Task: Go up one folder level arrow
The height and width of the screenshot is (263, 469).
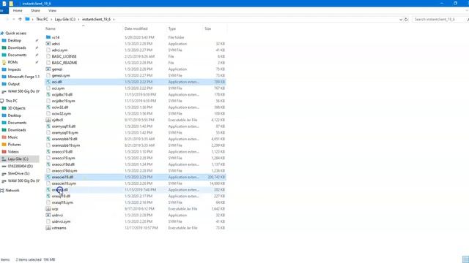Action: pos(20,19)
